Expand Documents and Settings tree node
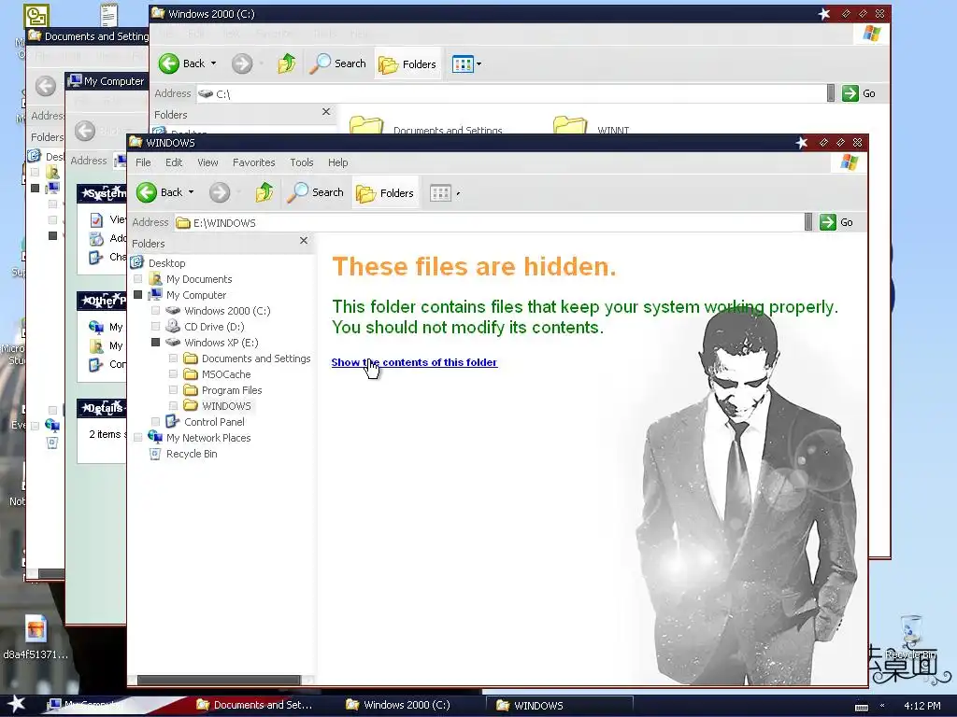Image resolution: width=957 pixels, height=717 pixels. (173, 358)
